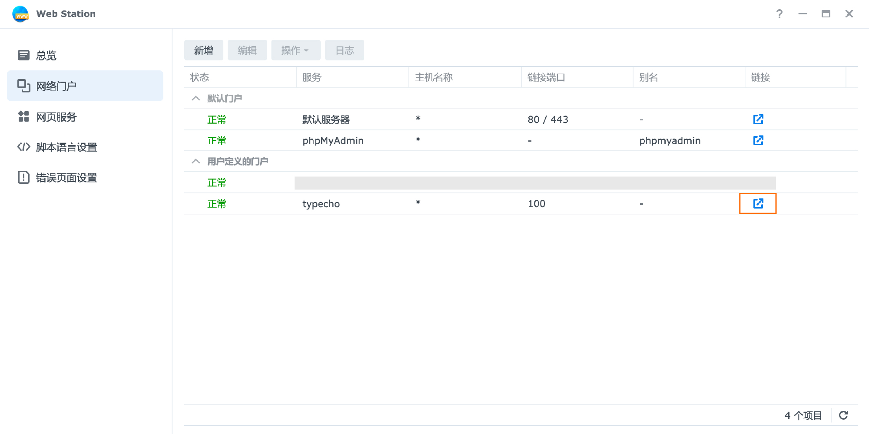Click the 总览 overview sidebar icon

click(23, 55)
